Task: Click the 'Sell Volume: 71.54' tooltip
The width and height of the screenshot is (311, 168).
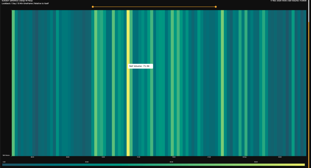Action: pos(140,66)
